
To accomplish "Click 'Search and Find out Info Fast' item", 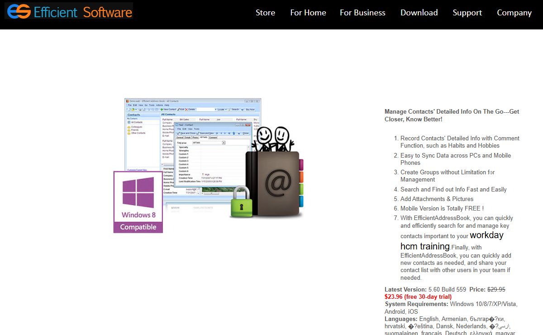I will pyautogui.click(x=453, y=189).
